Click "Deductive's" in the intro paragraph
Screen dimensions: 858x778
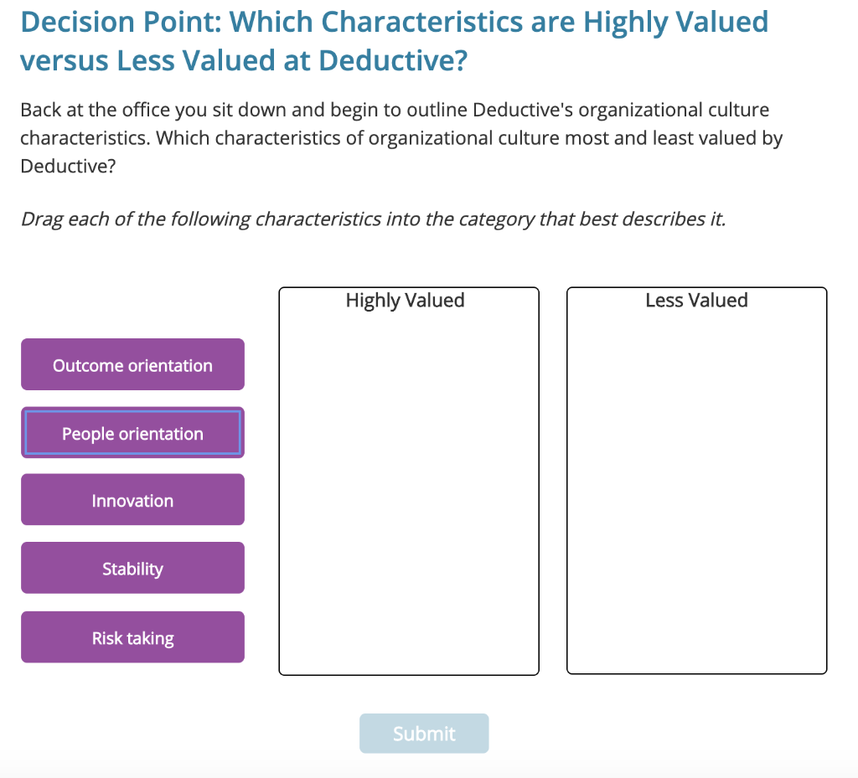coord(522,111)
